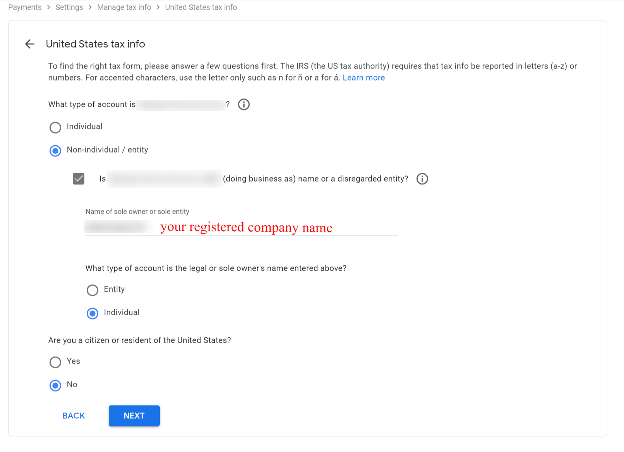Screen dimensions: 624x452
Task: Click chevron after Settings breadcrumb
Action: [90, 7]
